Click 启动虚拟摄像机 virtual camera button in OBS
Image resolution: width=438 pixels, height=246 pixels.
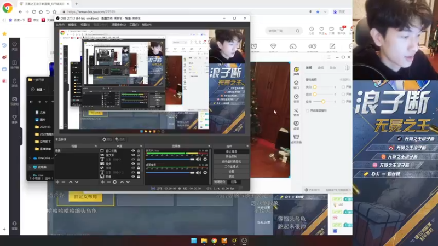pyautogui.click(x=231, y=161)
